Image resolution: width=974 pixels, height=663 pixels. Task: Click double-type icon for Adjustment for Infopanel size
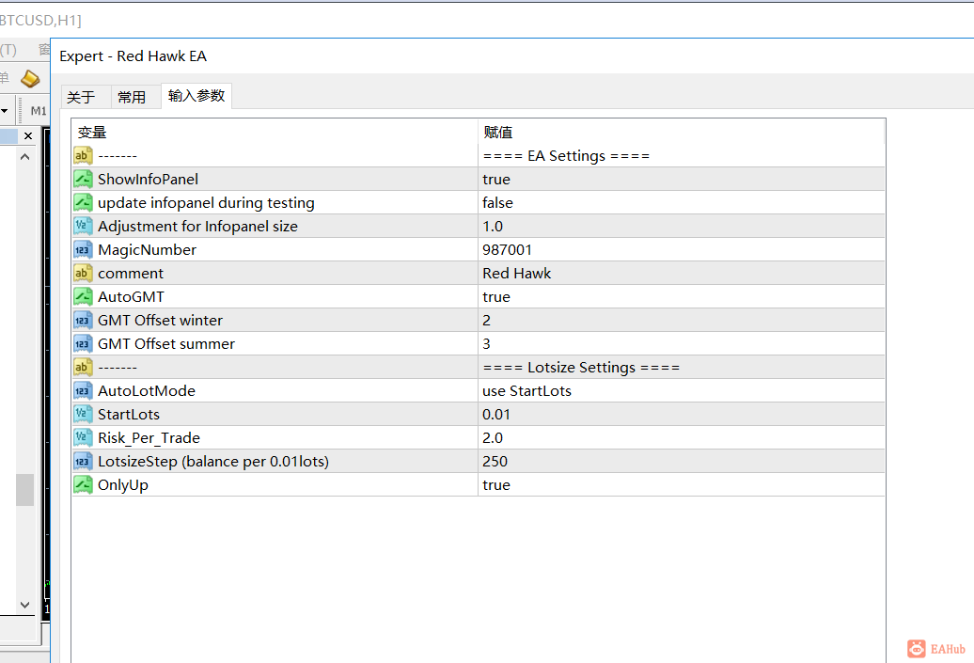point(83,227)
